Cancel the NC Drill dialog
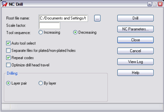Image resolution: width=164 pixels, height=112 pixels. 135,51
